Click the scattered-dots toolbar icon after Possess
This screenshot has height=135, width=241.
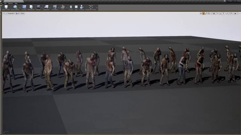(91, 7)
